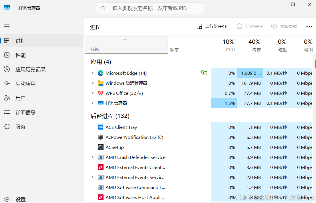Image resolution: width=316 pixels, height=203 pixels.
Task: Click the search magnifier icon
Action: point(103,8)
